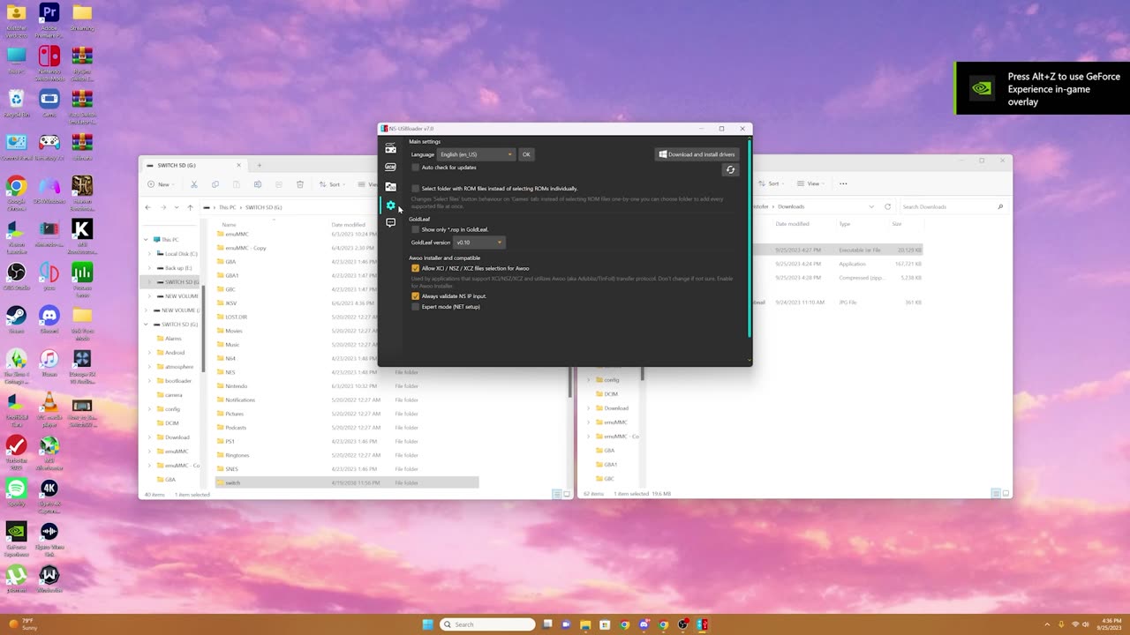Open Sort dropdown in SWITCH SD window
The image size is (1130, 635).
(x=332, y=184)
